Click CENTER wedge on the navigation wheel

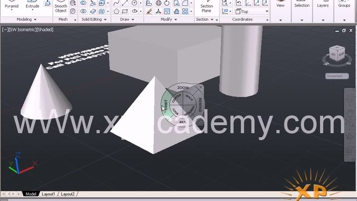pyautogui.click(x=176, y=98)
